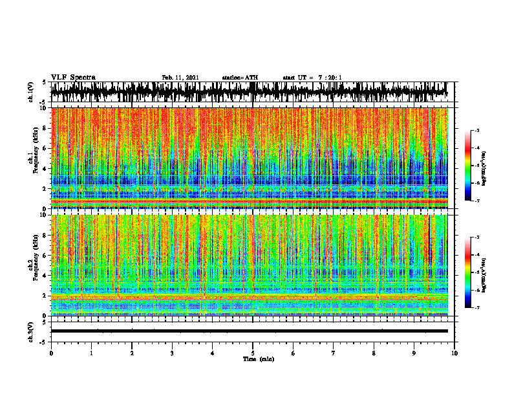Click the "6" minute tick label
512x396 pixels.
(x=293, y=353)
